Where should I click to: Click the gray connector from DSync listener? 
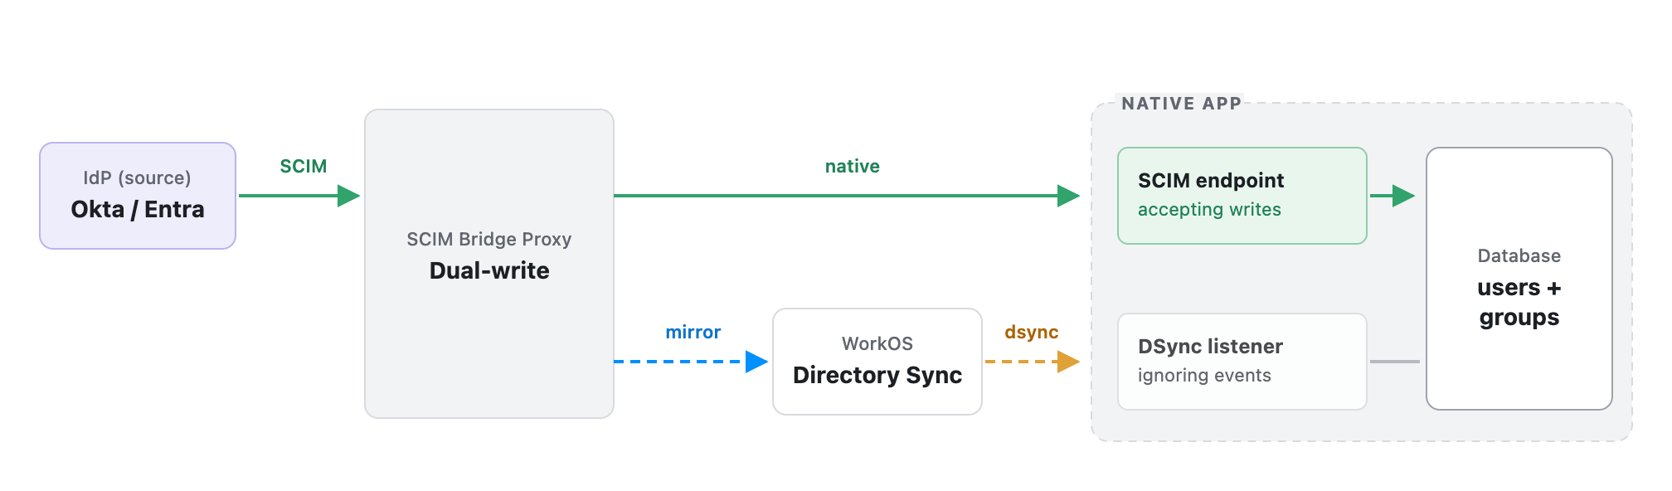(x=1395, y=362)
